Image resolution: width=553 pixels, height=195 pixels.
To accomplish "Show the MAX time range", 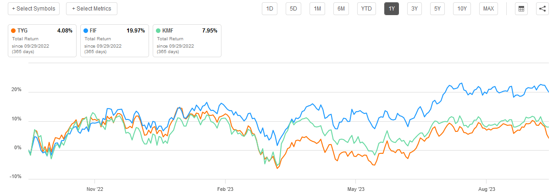I will click(x=488, y=9).
